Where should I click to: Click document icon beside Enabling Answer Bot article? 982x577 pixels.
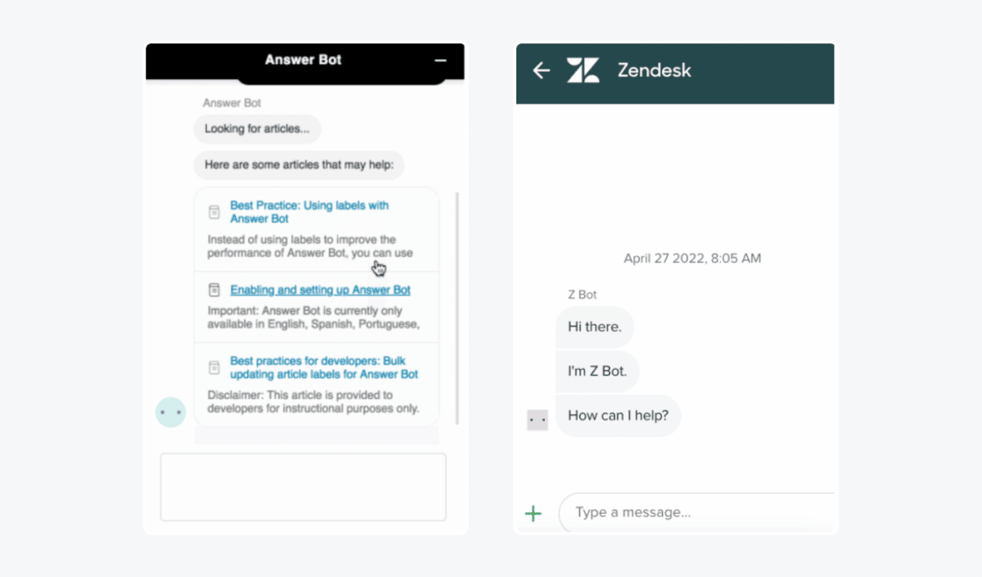pos(214,290)
